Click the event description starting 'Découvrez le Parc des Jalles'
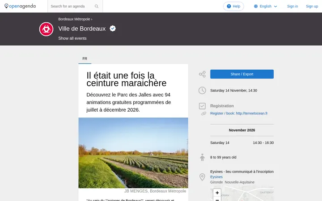 128,102
